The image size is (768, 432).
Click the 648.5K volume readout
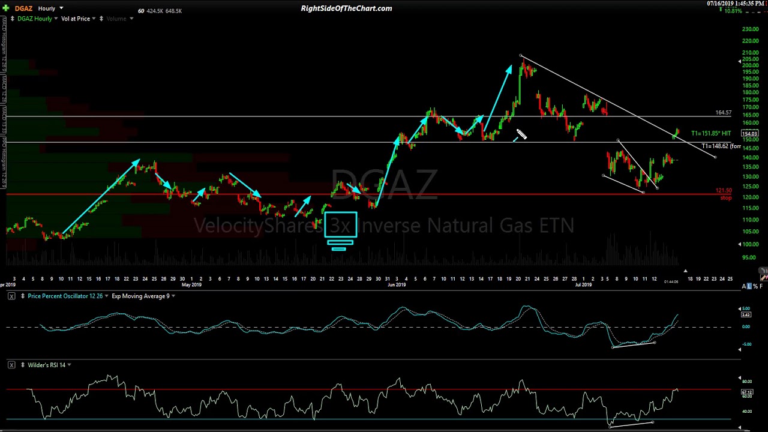point(173,11)
